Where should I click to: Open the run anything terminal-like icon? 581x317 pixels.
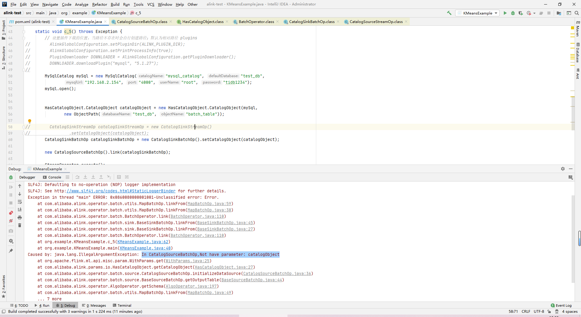point(569,13)
